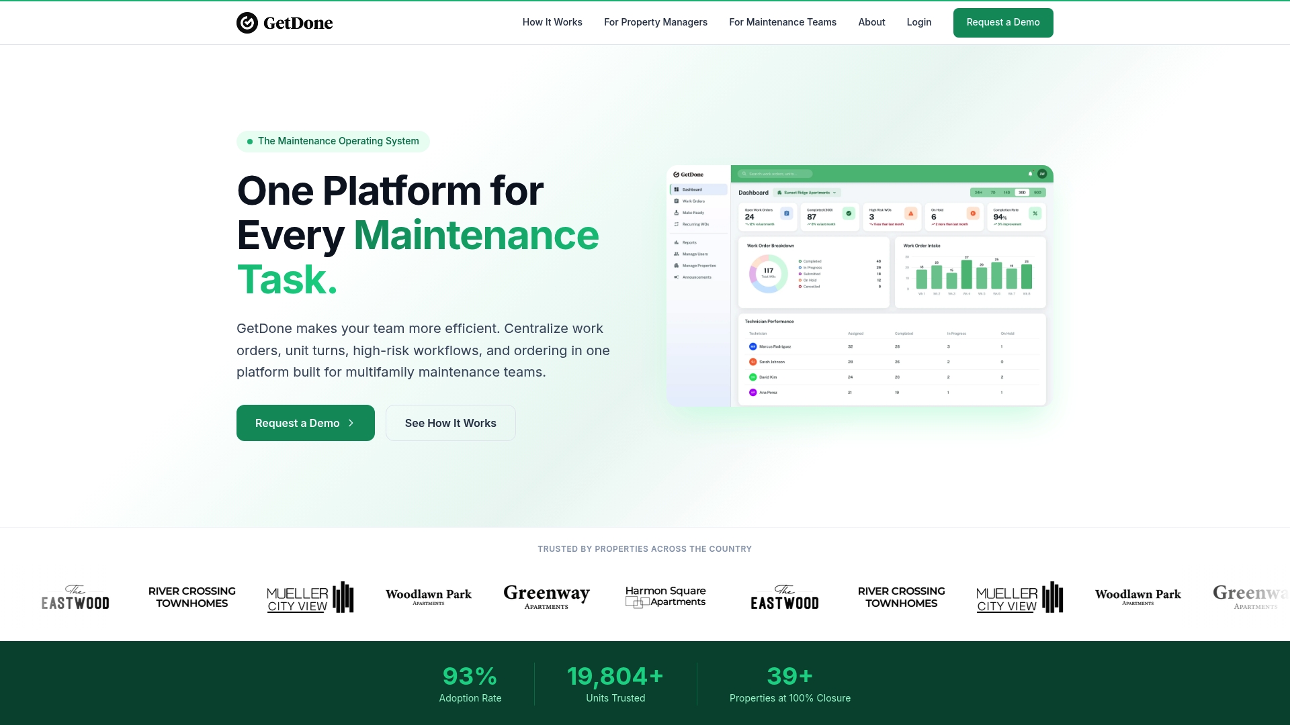This screenshot has height=725, width=1290.
Task: Click the first River Crossing Townhomes logo
Action: pos(192,597)
